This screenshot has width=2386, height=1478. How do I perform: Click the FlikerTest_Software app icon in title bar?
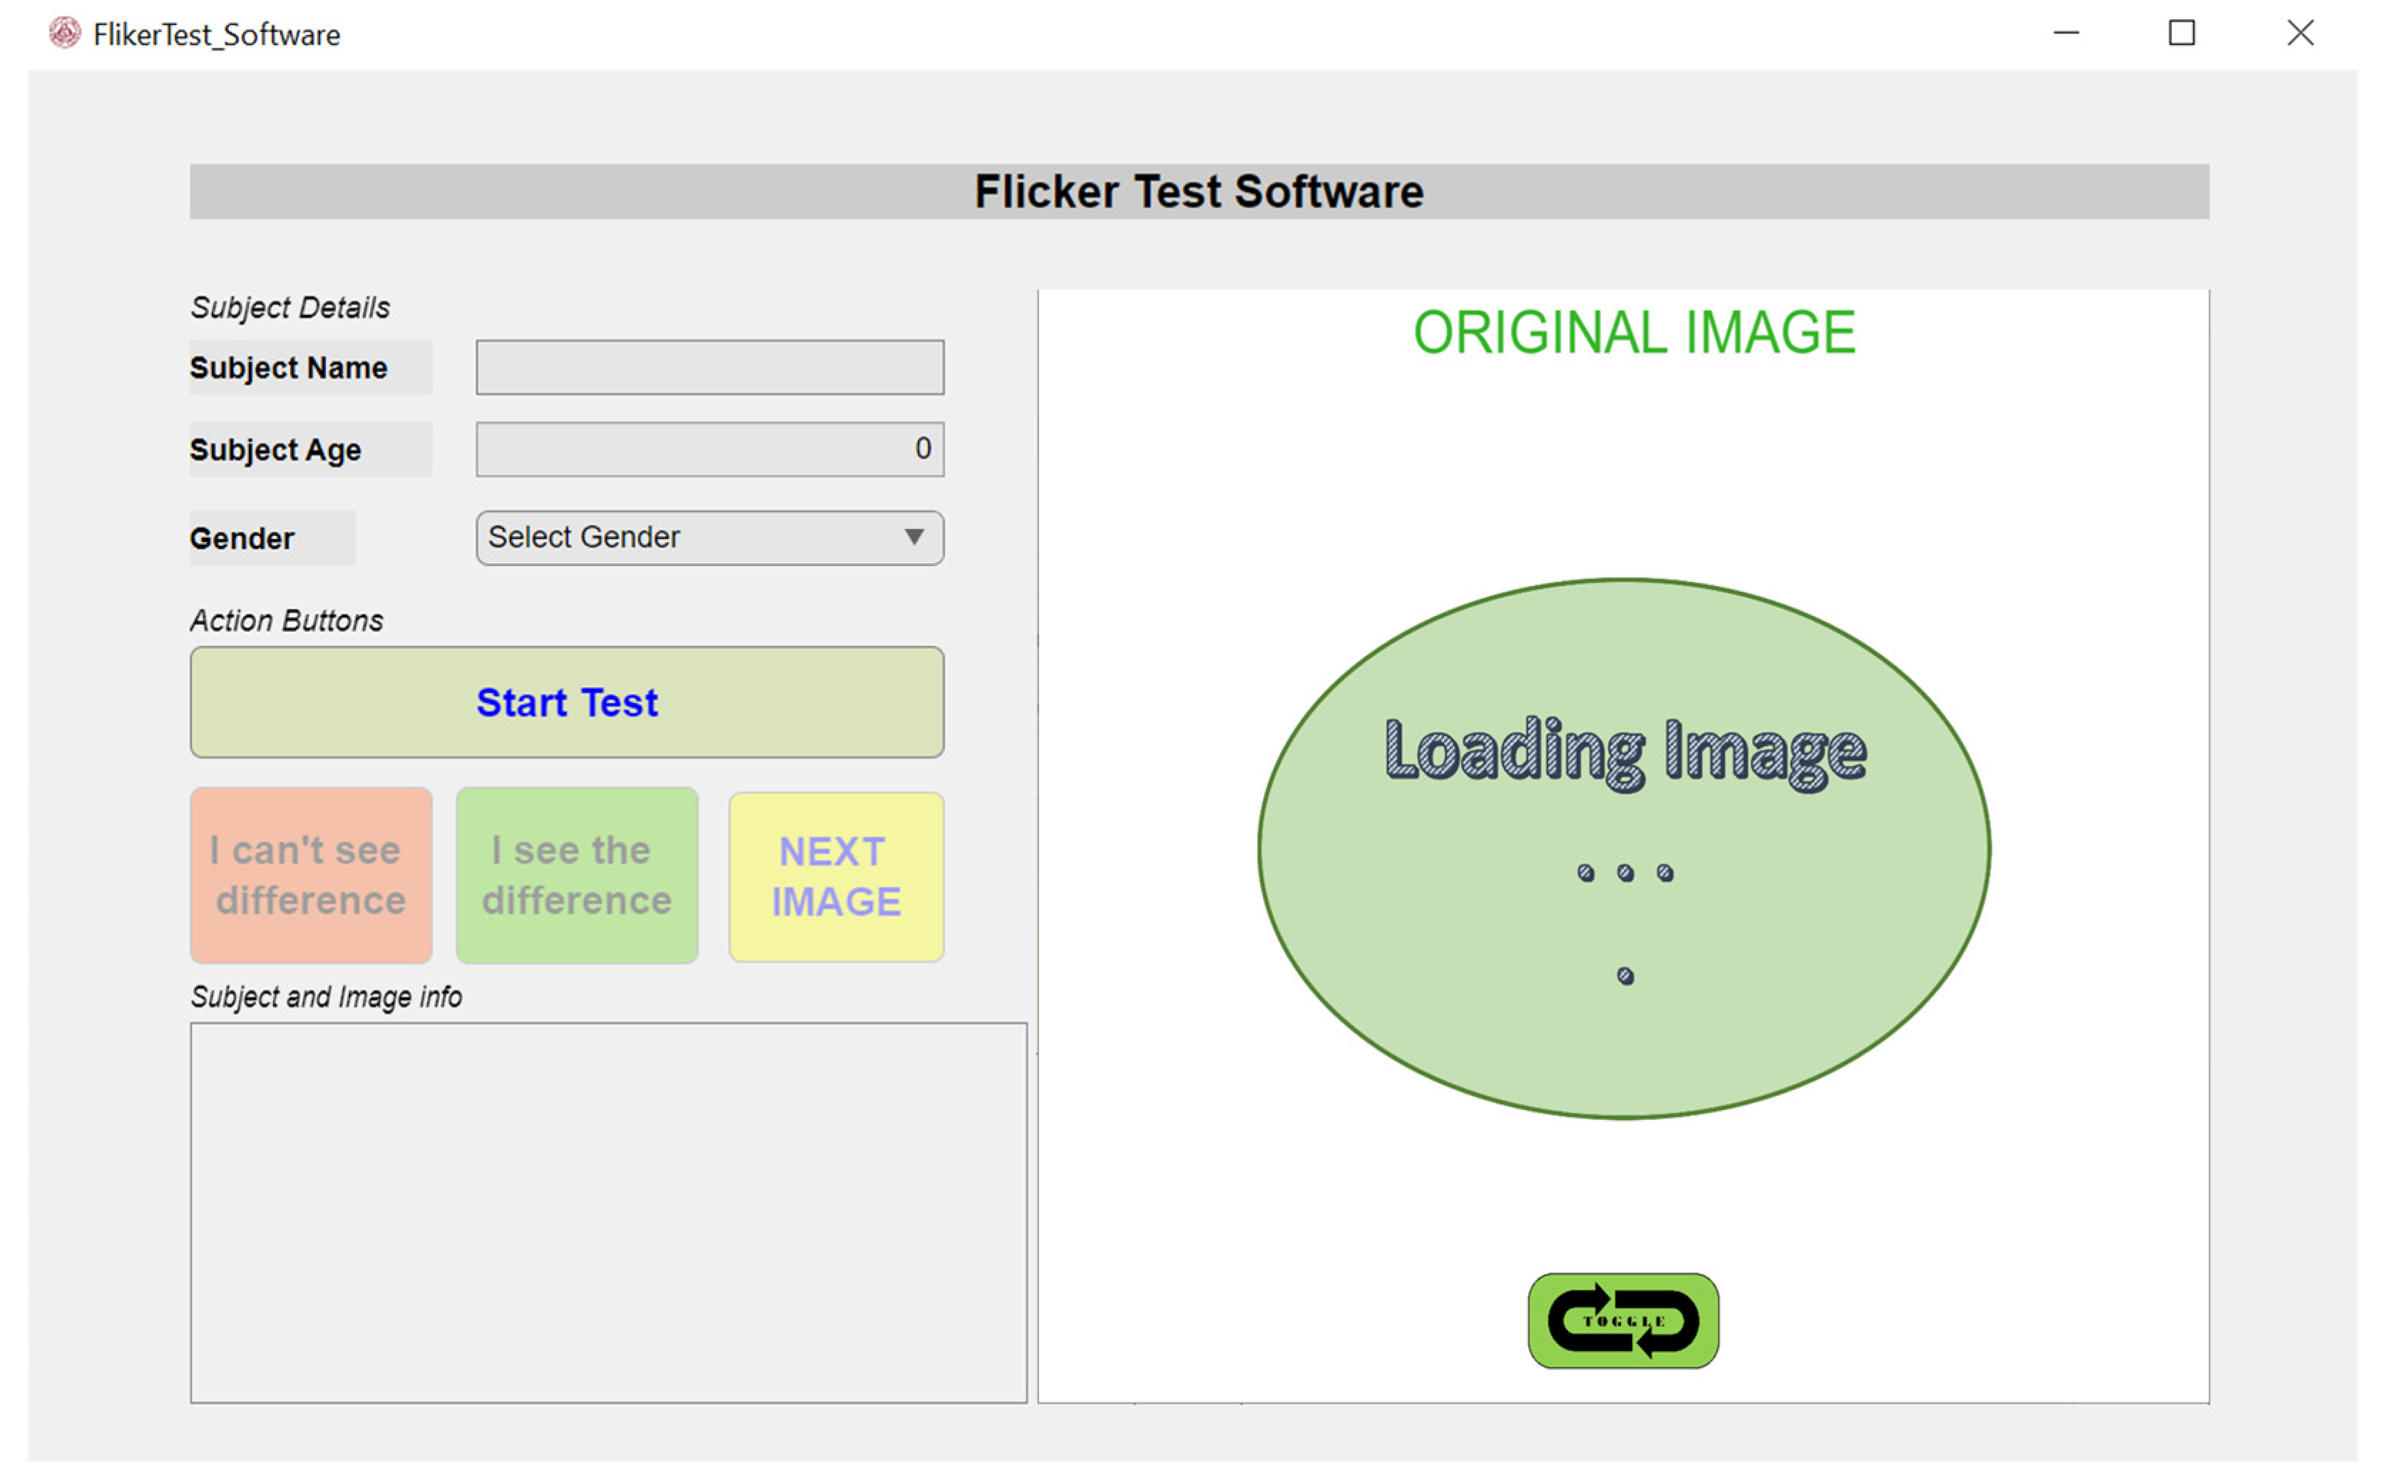[64, 34]
